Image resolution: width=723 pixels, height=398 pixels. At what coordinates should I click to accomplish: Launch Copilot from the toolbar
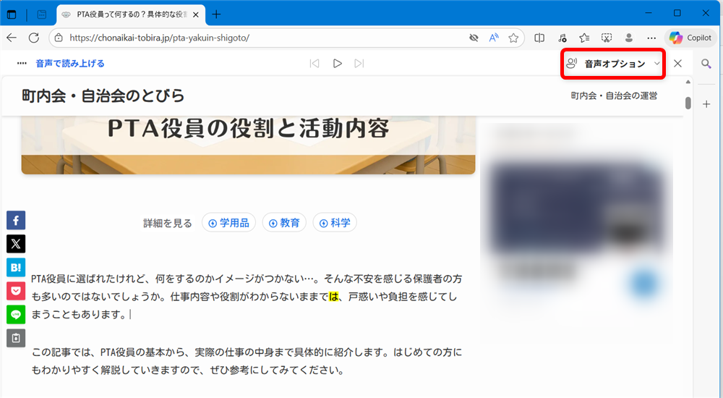click(x=690, y=38)
